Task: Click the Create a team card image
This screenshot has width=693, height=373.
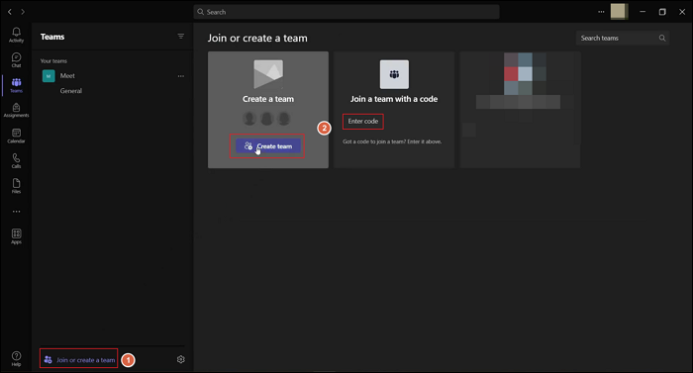Action: click(x=268, y=74)
